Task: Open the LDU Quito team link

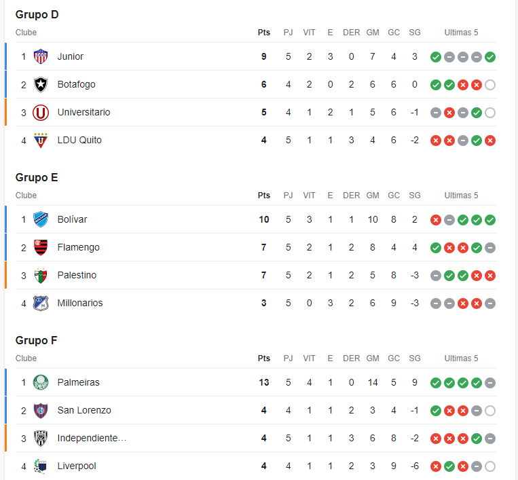Action: point(79,140)
